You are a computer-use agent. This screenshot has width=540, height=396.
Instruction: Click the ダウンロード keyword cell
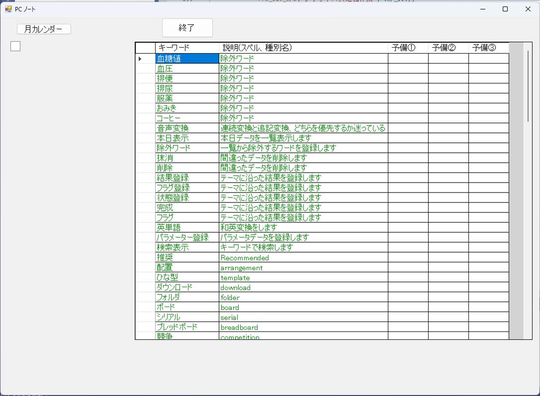[x=187, y=288]
